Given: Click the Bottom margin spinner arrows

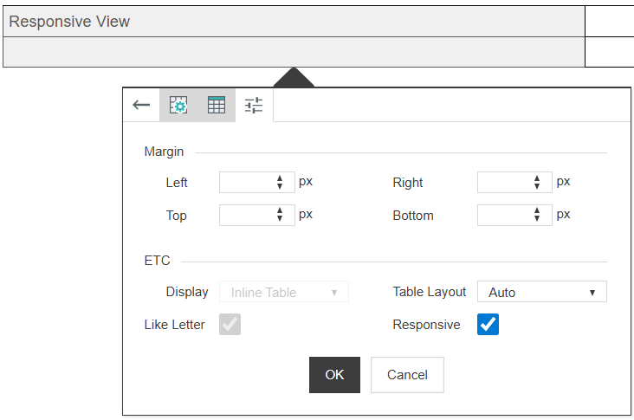Looking at the screenshot, I should (x=537, y=215).
